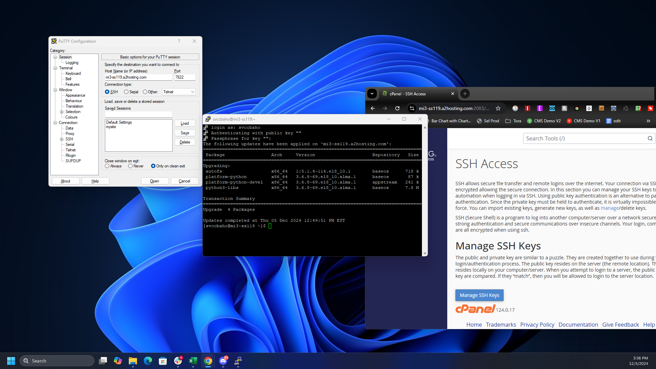Image resolution: width=656 pixels, height=369 pixels.
Task: Select Logging in PuTTY category tree
Action: tap(72, 63)
